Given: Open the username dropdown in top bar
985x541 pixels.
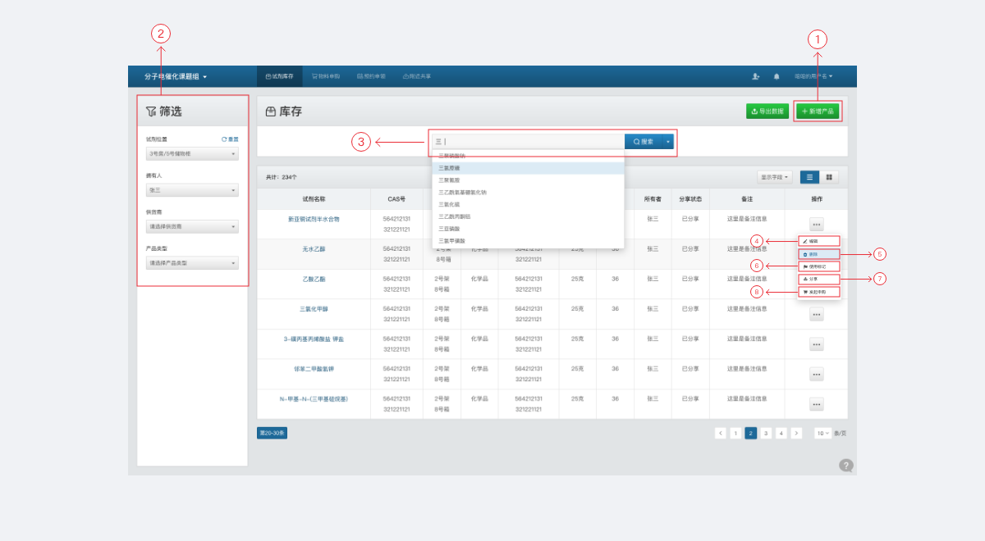Looking at the screenshot, I should tap(813, 76).
